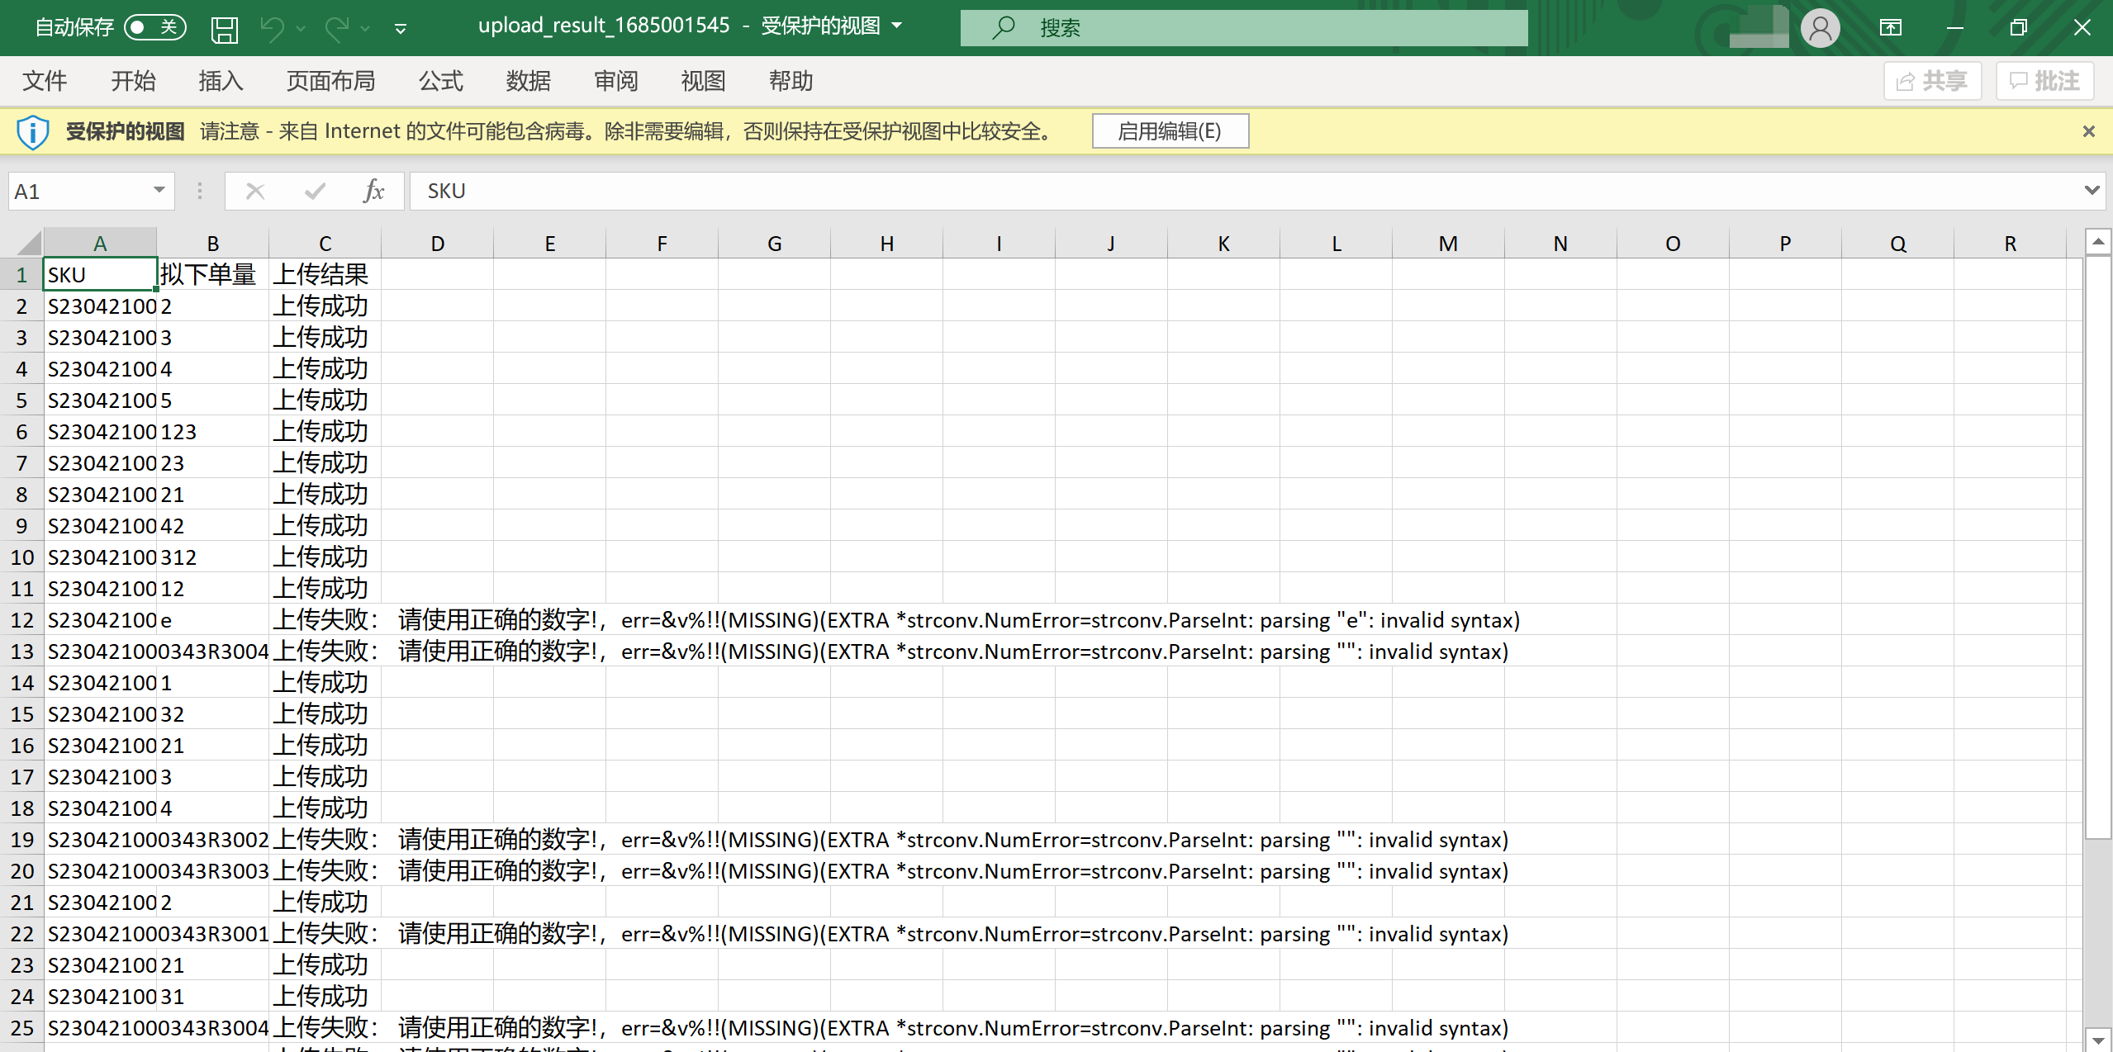Viewport: 2113px width, 1052px height.
Task: Click cell B10 with value 312
Action: point(212,557)
